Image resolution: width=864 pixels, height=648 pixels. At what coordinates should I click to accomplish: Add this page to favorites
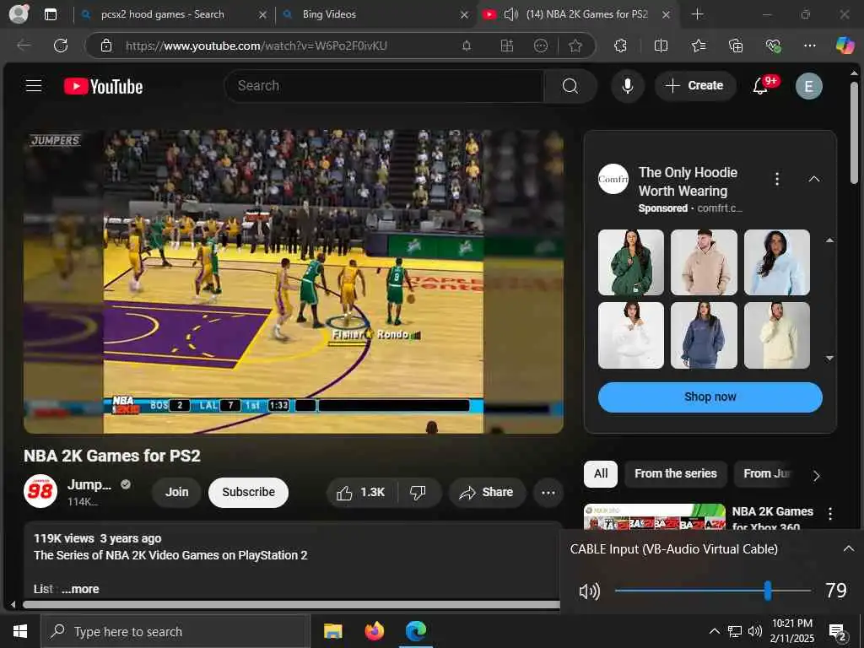point(575,46)
